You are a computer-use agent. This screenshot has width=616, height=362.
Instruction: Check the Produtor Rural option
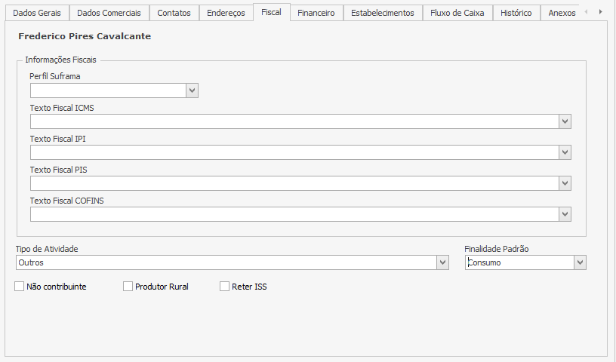pos(128,287)
